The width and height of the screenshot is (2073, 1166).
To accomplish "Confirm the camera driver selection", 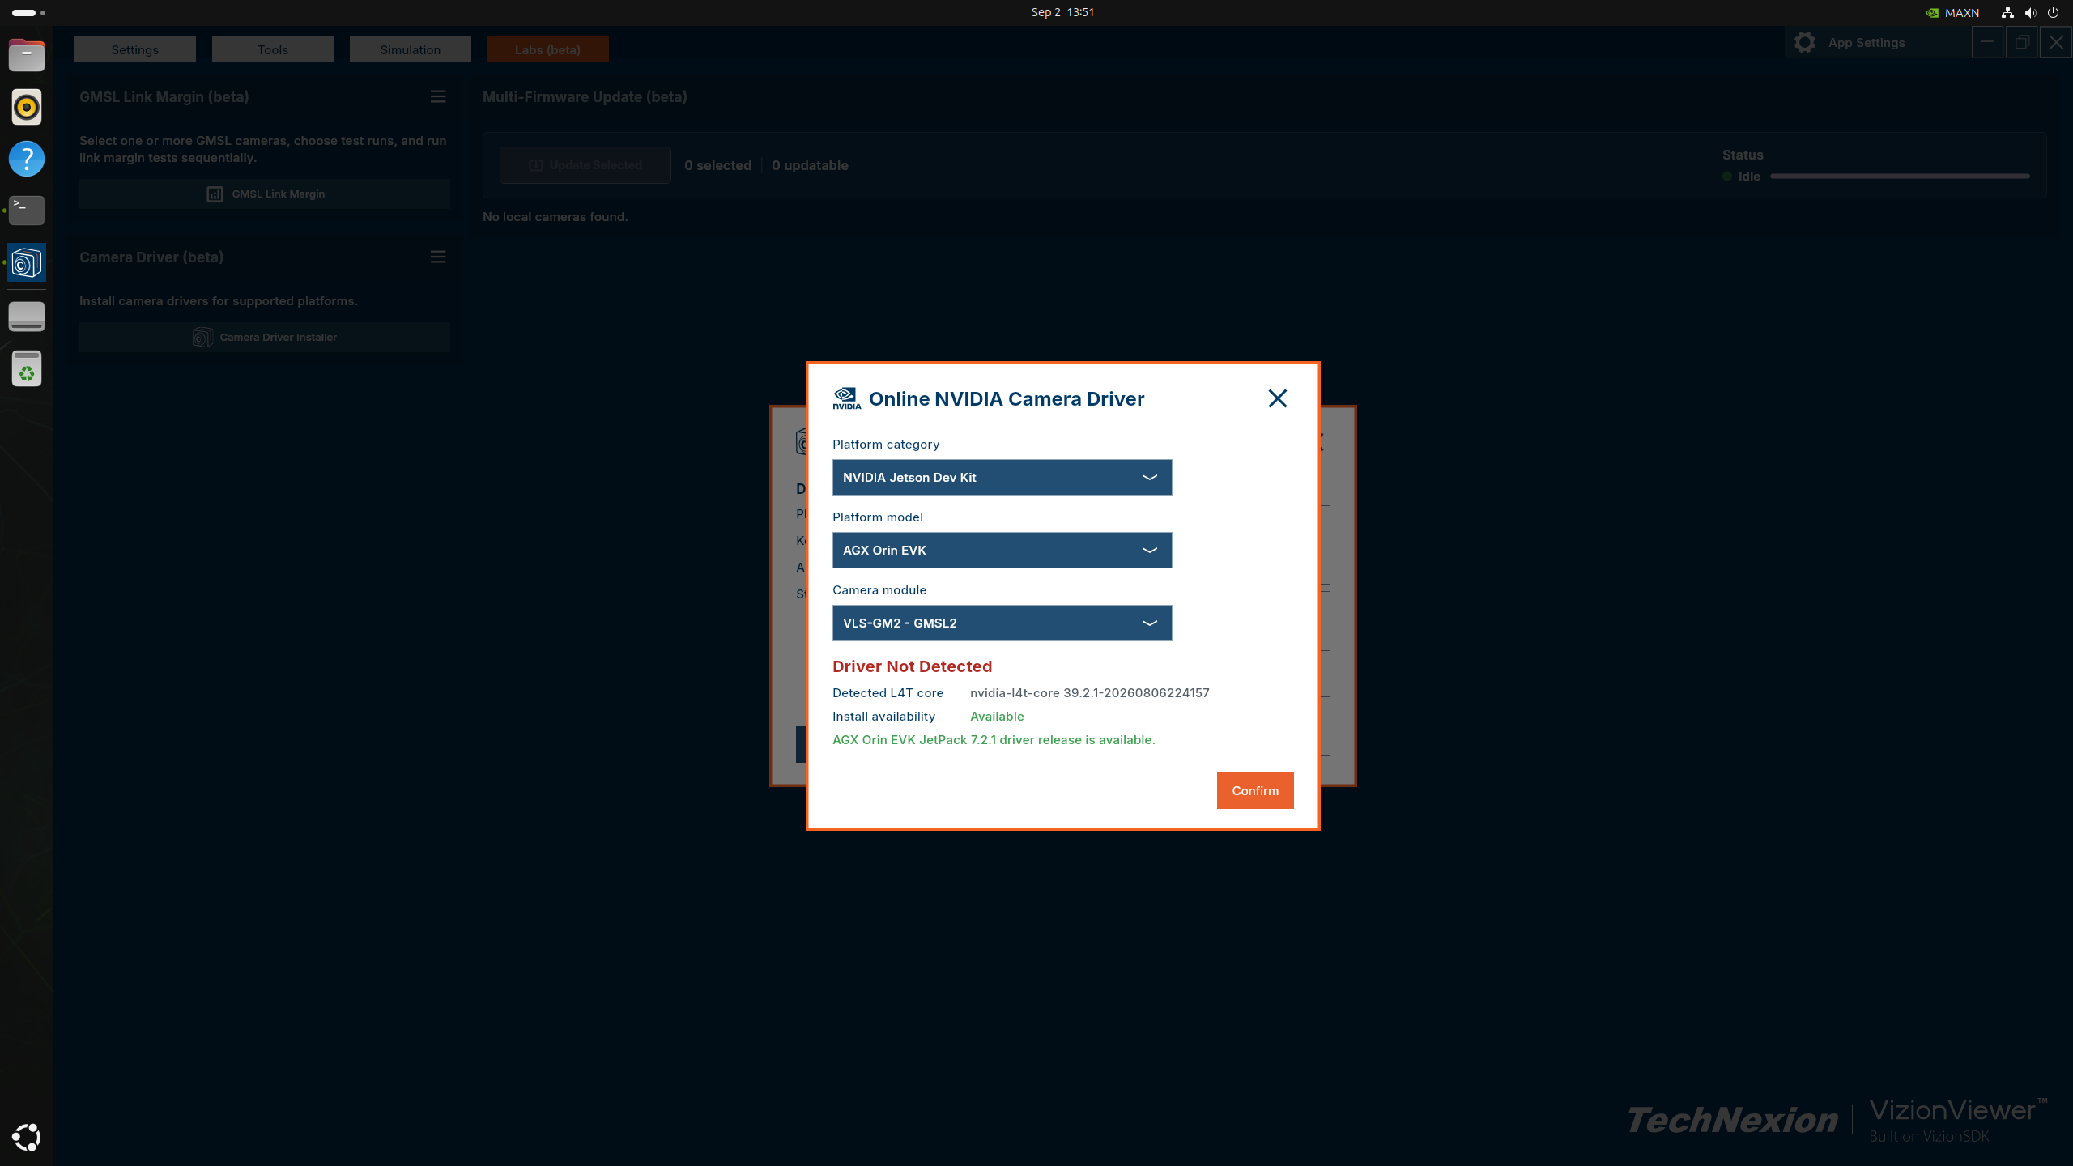I will tap(1255, 790).
